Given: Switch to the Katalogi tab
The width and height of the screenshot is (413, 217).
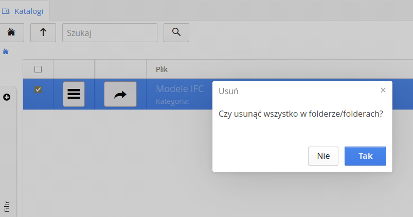Looking at the screenshot, I should click(28, 10).
